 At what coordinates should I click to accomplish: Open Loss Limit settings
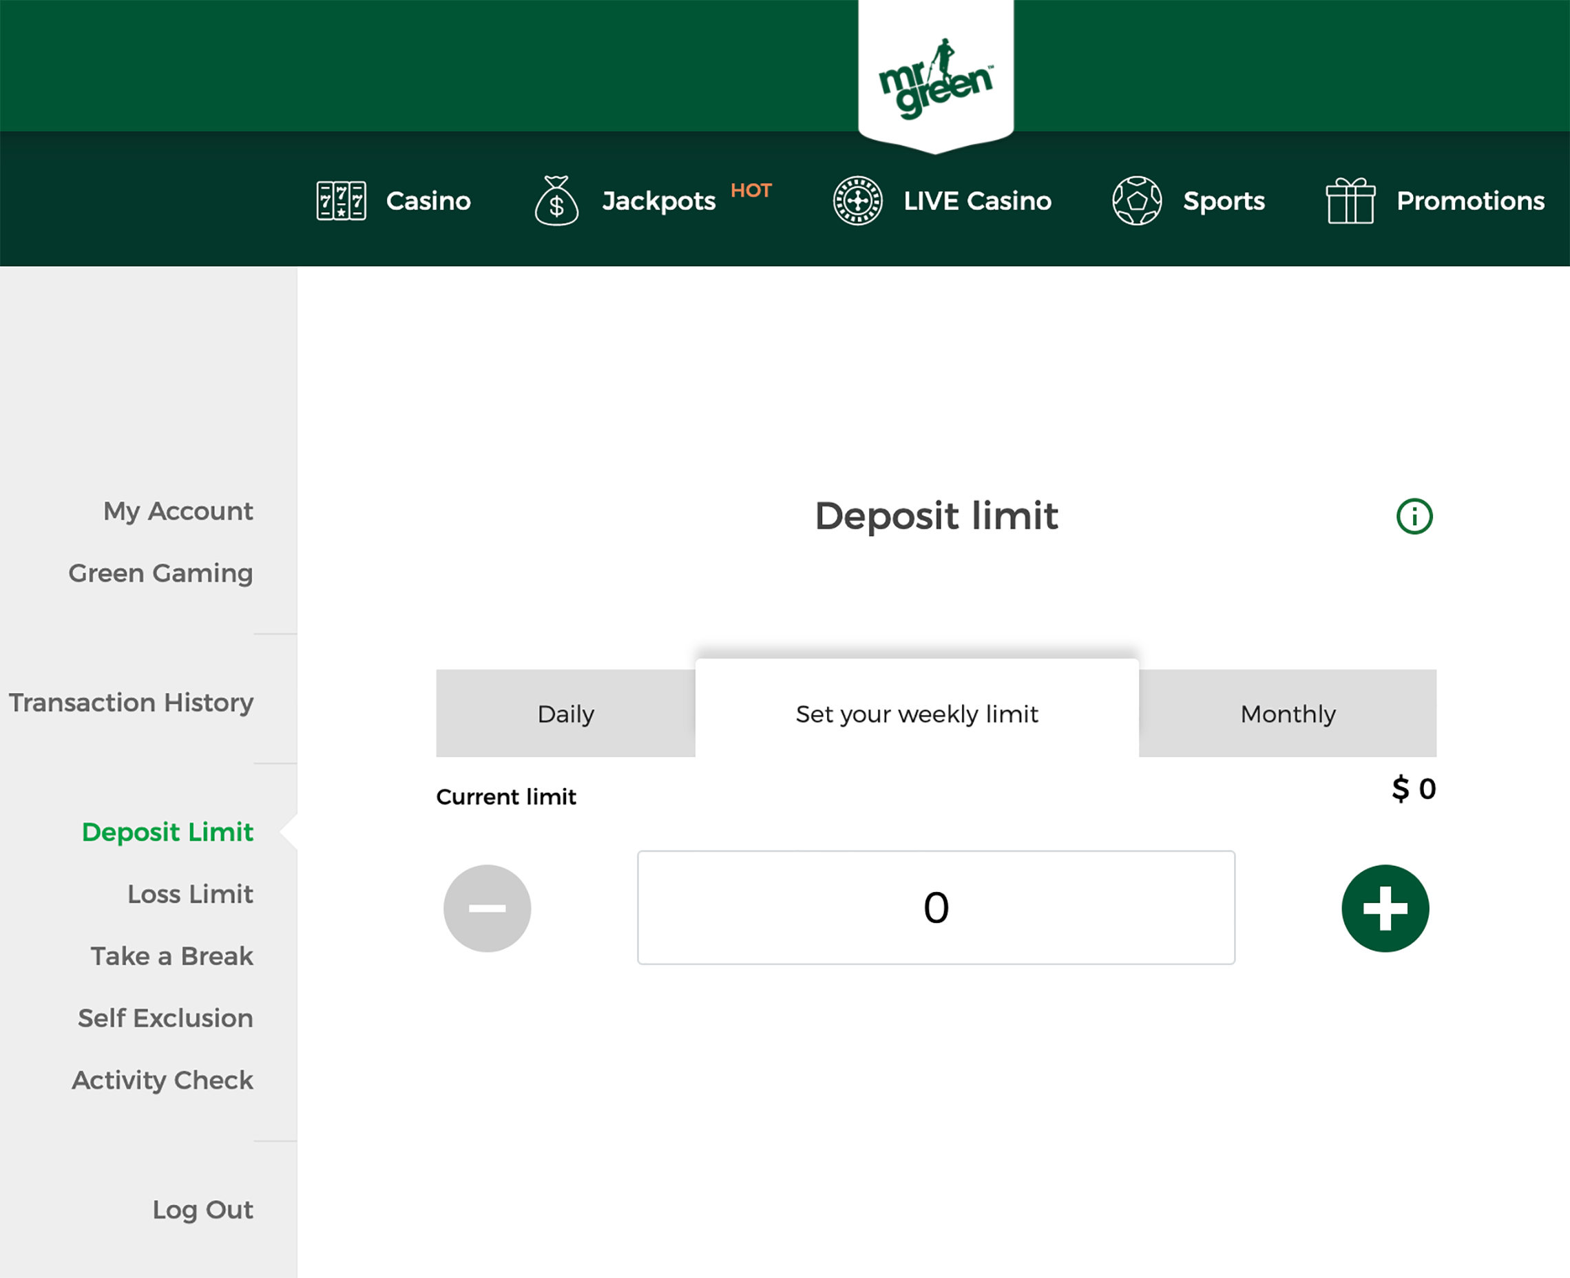click(190, 894)
